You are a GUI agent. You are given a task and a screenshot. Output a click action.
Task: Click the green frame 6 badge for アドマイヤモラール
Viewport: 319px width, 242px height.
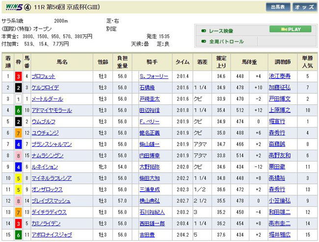pyautogui.click(x=17, y=110)
